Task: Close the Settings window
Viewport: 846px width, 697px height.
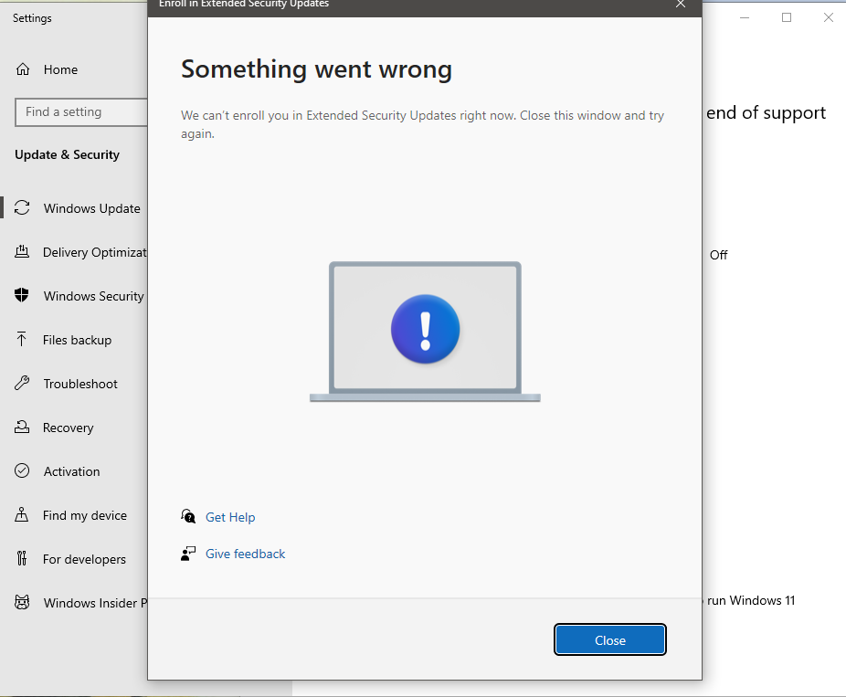Action: pyautogui.click(x=829, y=17)
